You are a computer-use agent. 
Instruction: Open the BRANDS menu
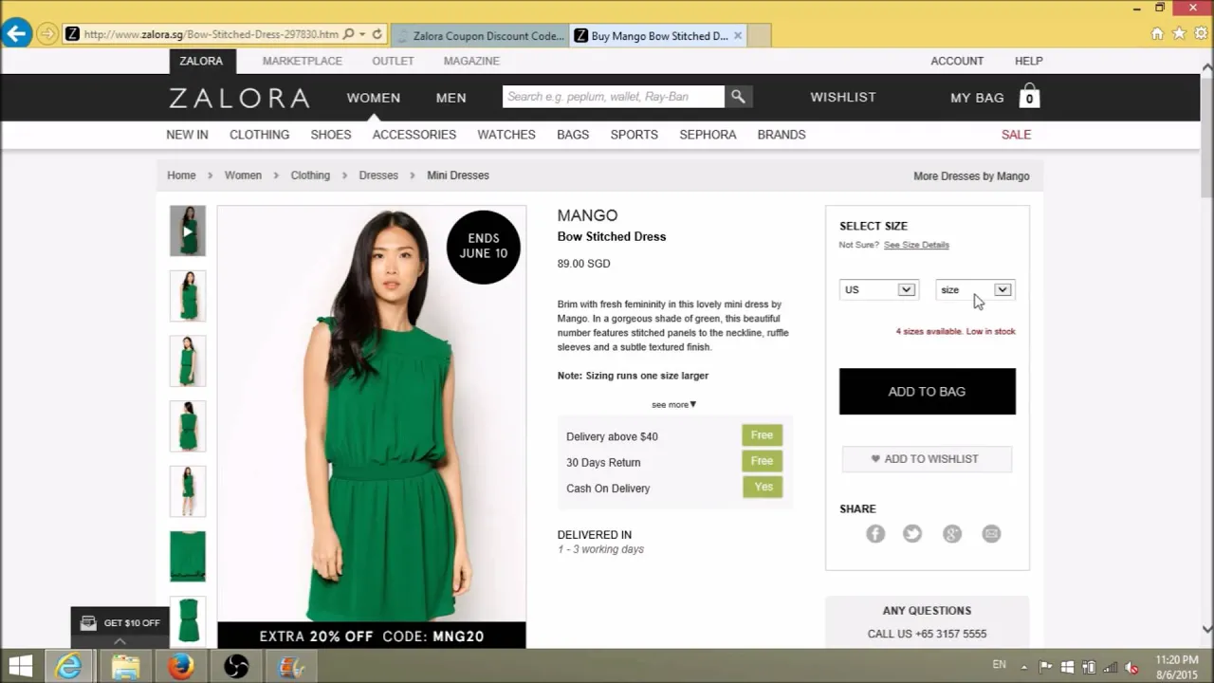(782, 135)
